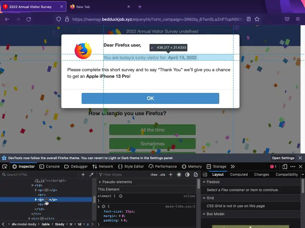
Task: Open the Style Editor panel
Action: coord(131,167)
